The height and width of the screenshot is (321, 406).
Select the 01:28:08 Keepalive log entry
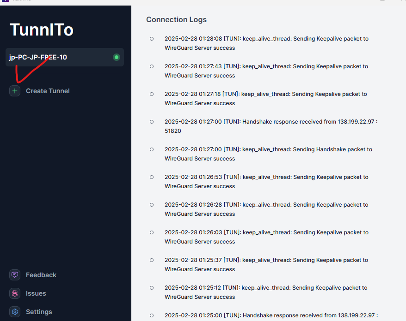point(266,43)
